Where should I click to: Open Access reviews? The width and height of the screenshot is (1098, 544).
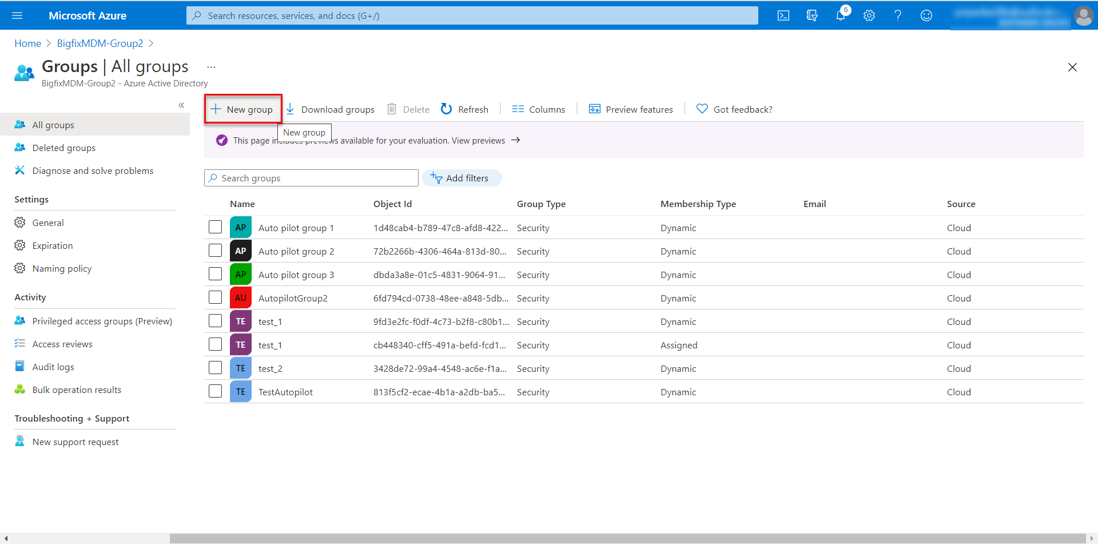click(62, 344)
